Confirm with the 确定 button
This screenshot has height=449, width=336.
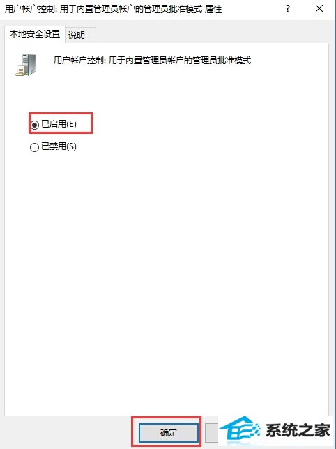[169, 432]
